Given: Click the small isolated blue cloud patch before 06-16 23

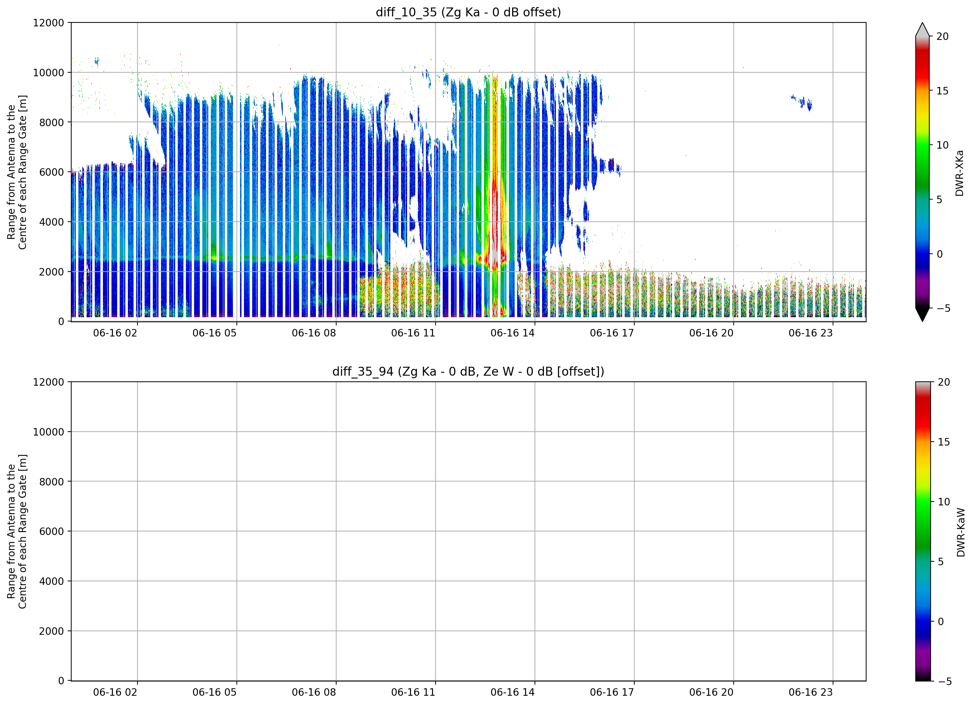Looking at the screenshot, I should (801, 102).
